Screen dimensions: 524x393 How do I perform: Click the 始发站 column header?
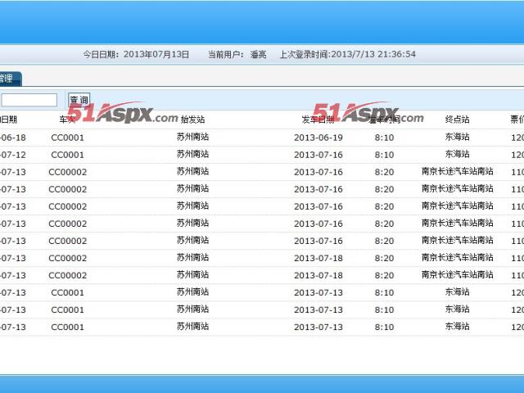(x=192, y=120)
